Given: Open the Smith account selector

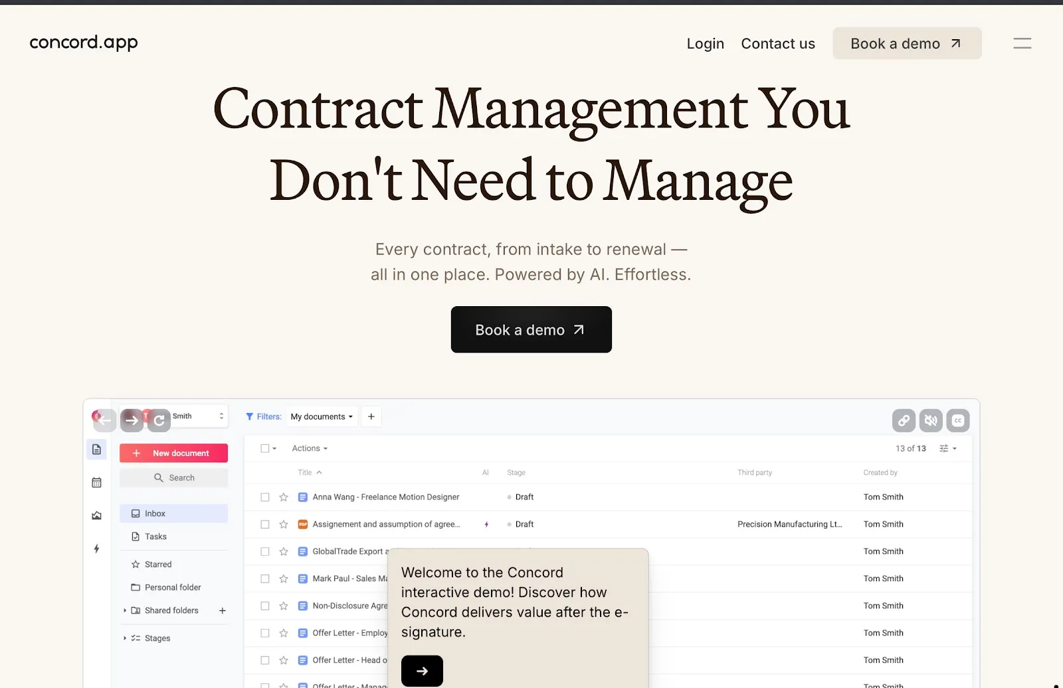Looking at the screenshot, I should point(198,416).
